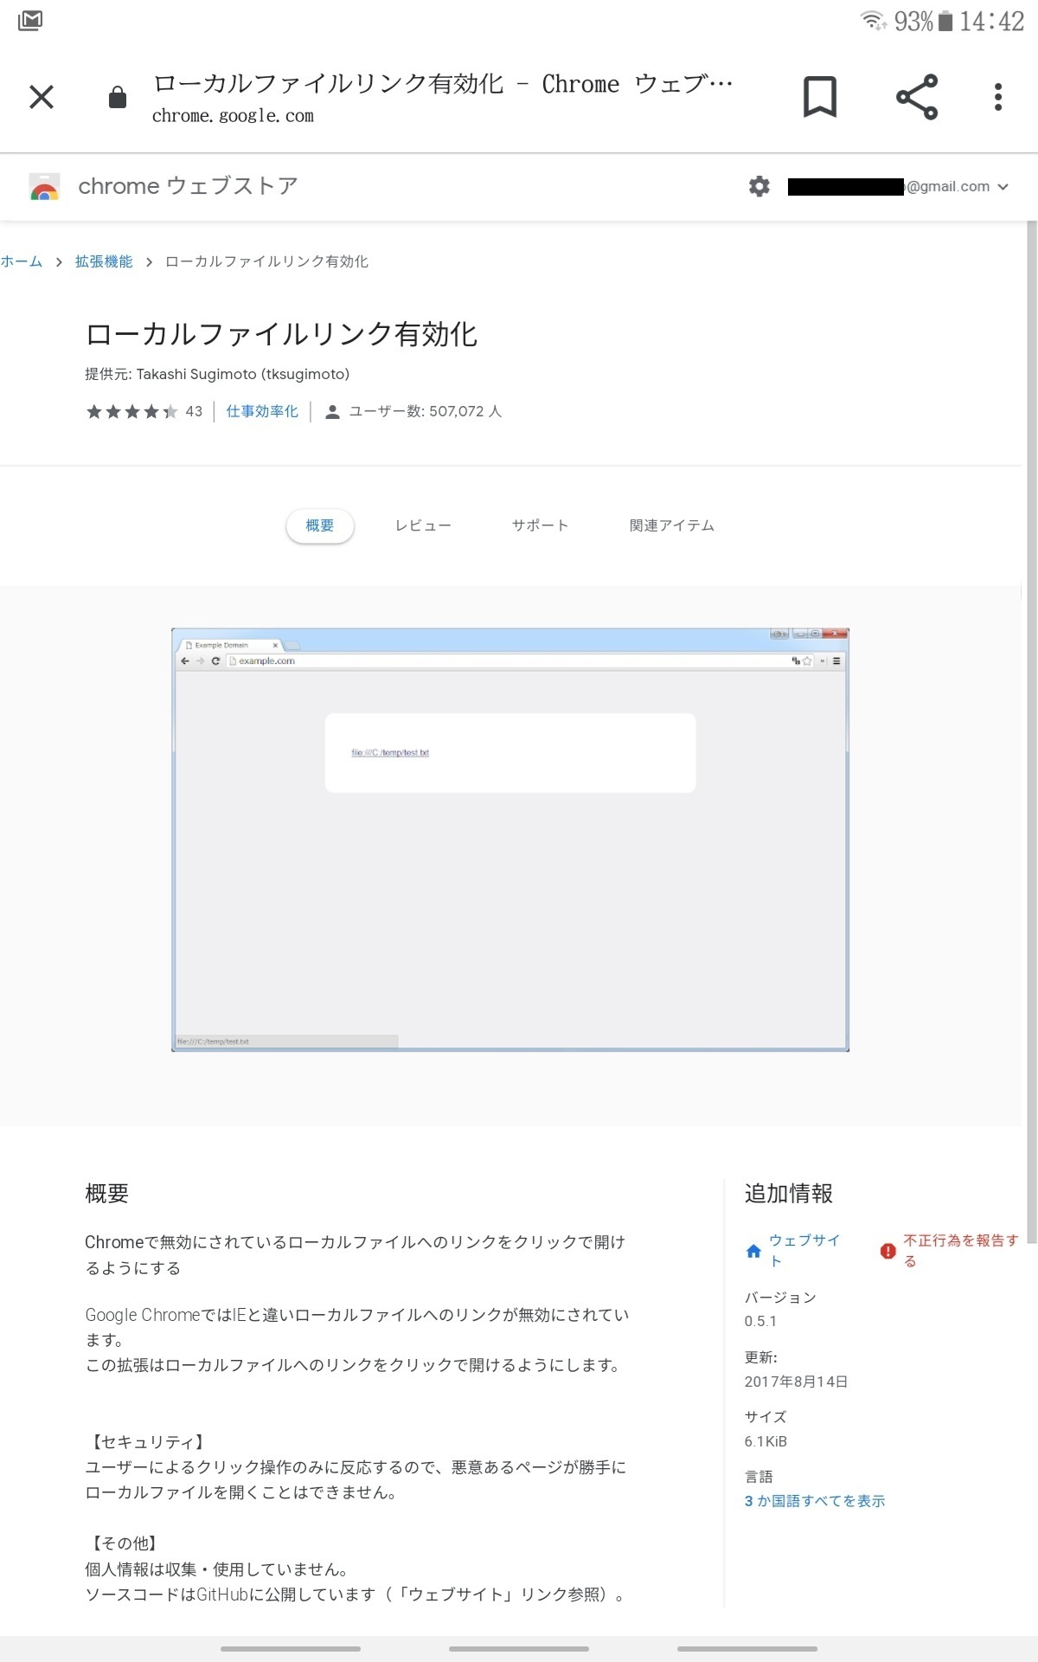Viewport: 1038px width, 1662px height.
Task: Click 不正行為を報告する link
Action: coord(961,1251)
